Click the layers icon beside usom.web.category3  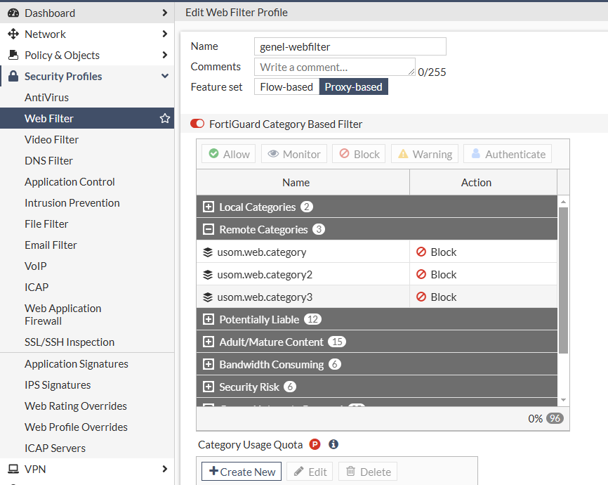(x=208, y=297)
